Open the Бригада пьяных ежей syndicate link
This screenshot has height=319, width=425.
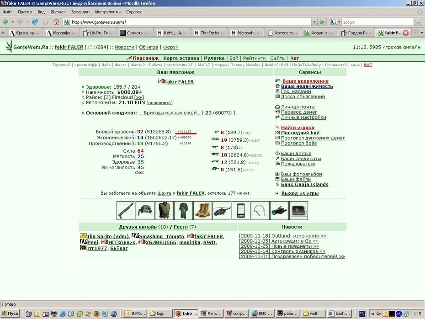(x=170, y=113)
